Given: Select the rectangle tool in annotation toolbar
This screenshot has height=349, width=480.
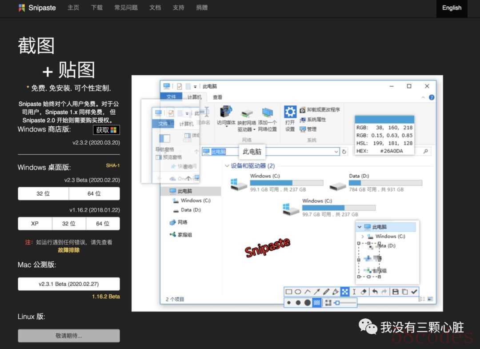Looking at the screenshot, I should tap(289, 292).
